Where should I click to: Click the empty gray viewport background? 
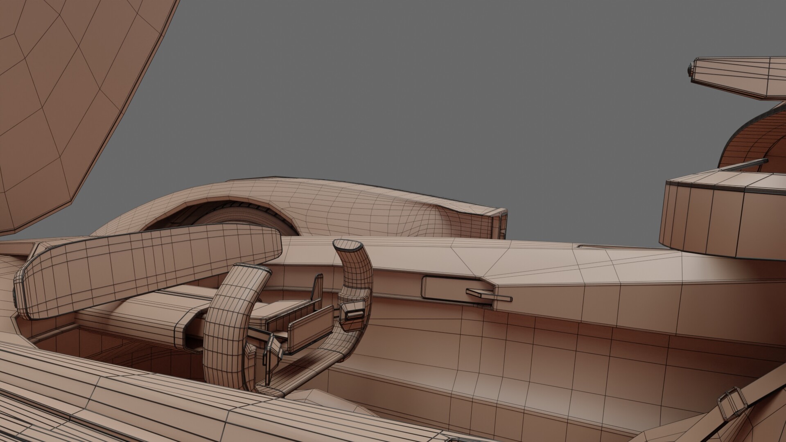(x=409, y=102)
